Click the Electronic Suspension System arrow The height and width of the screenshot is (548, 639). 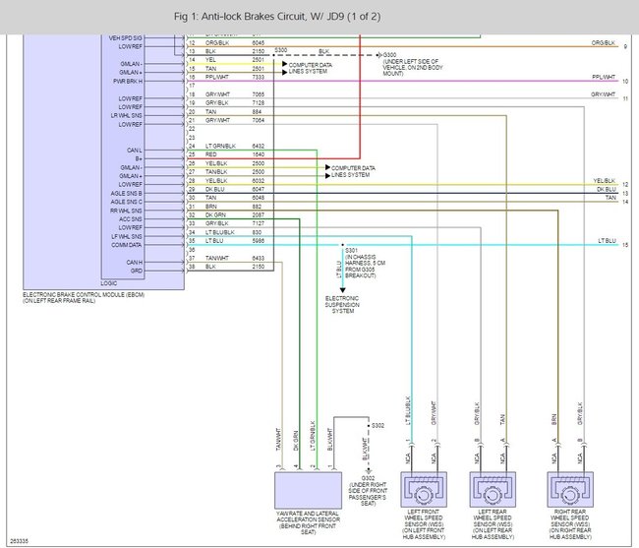343,290
